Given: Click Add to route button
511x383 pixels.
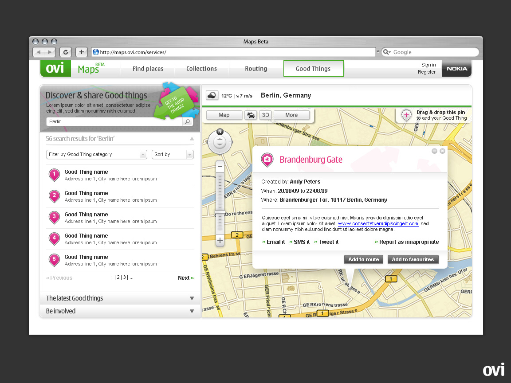Looking at the screenshot, I should 364,260.
